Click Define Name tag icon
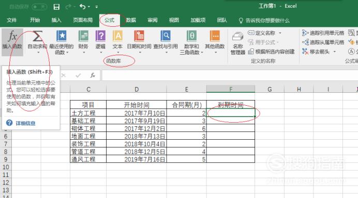The width and height of the screenshot is (358, 198). pos(251,33)
